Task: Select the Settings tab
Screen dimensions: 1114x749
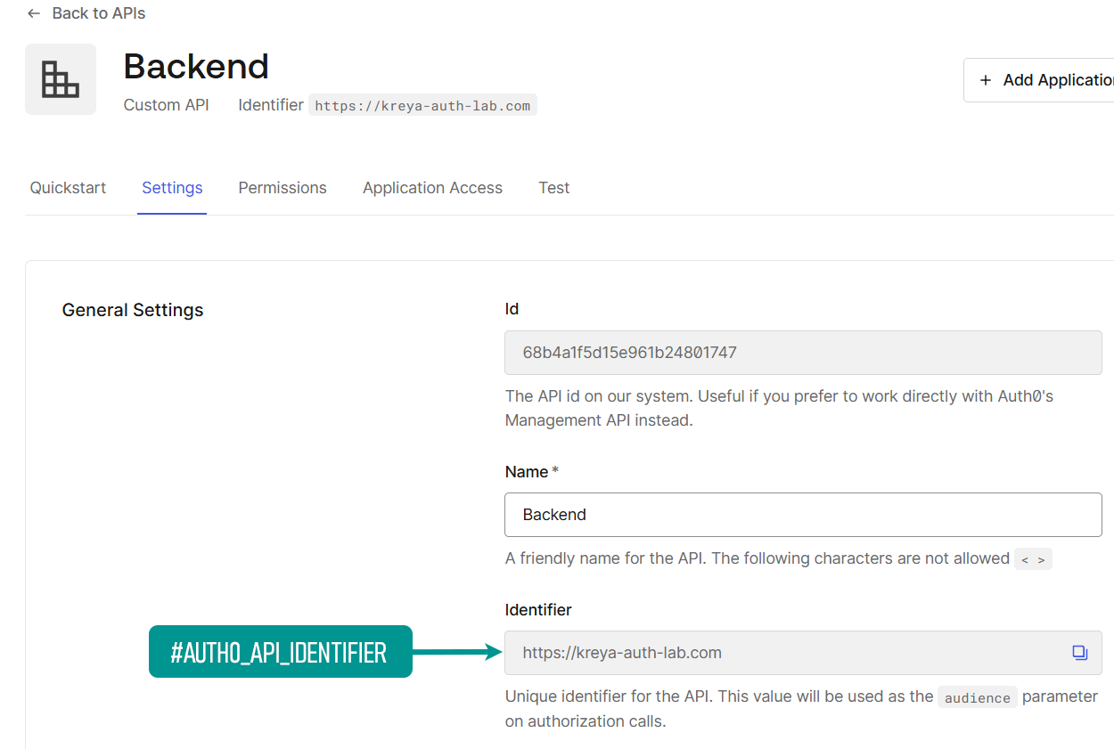Action: click(x=172, y=188)
